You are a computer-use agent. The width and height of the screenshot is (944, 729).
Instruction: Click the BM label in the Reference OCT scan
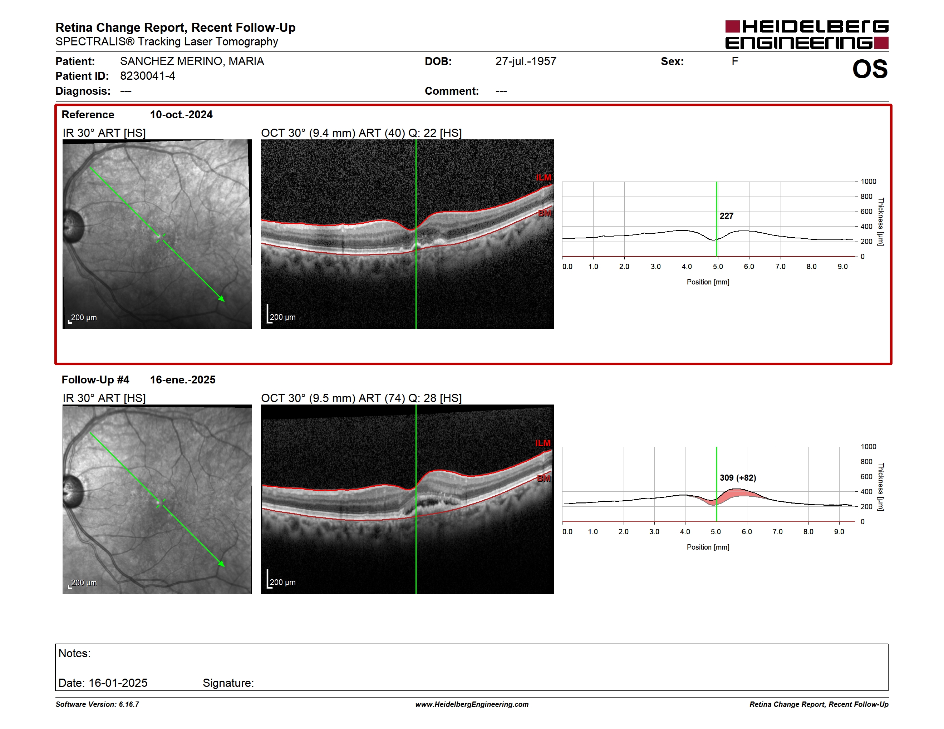click(545, 213)
